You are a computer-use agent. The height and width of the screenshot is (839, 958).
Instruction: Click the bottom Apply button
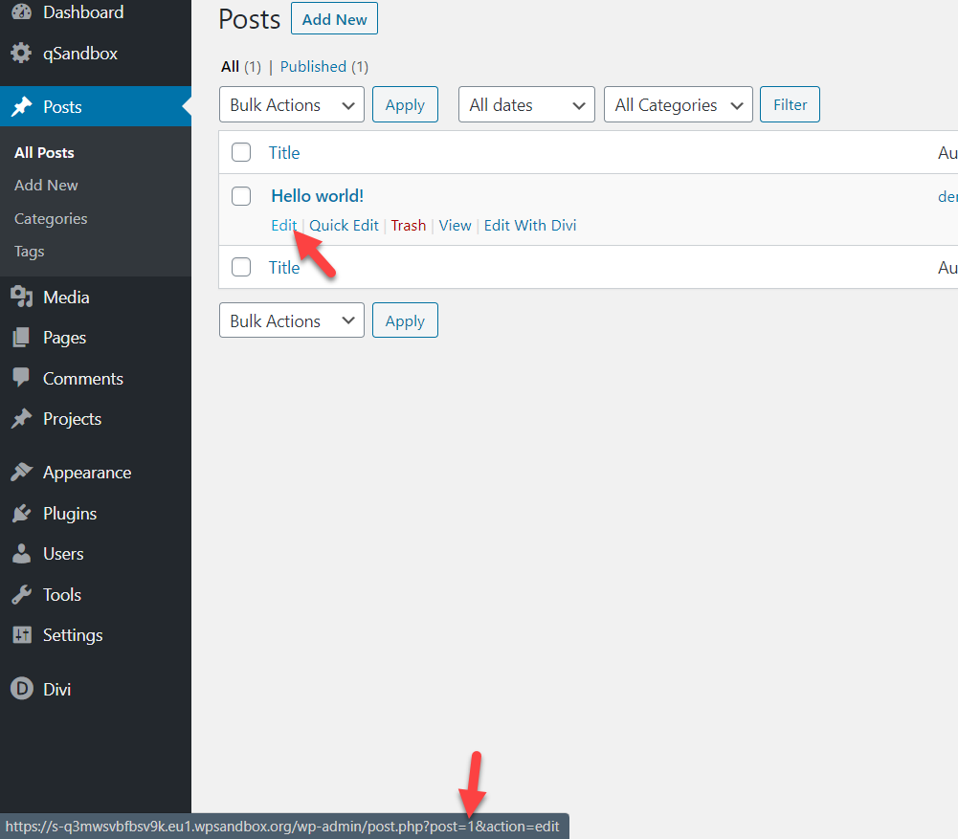(x=405, y=320)
